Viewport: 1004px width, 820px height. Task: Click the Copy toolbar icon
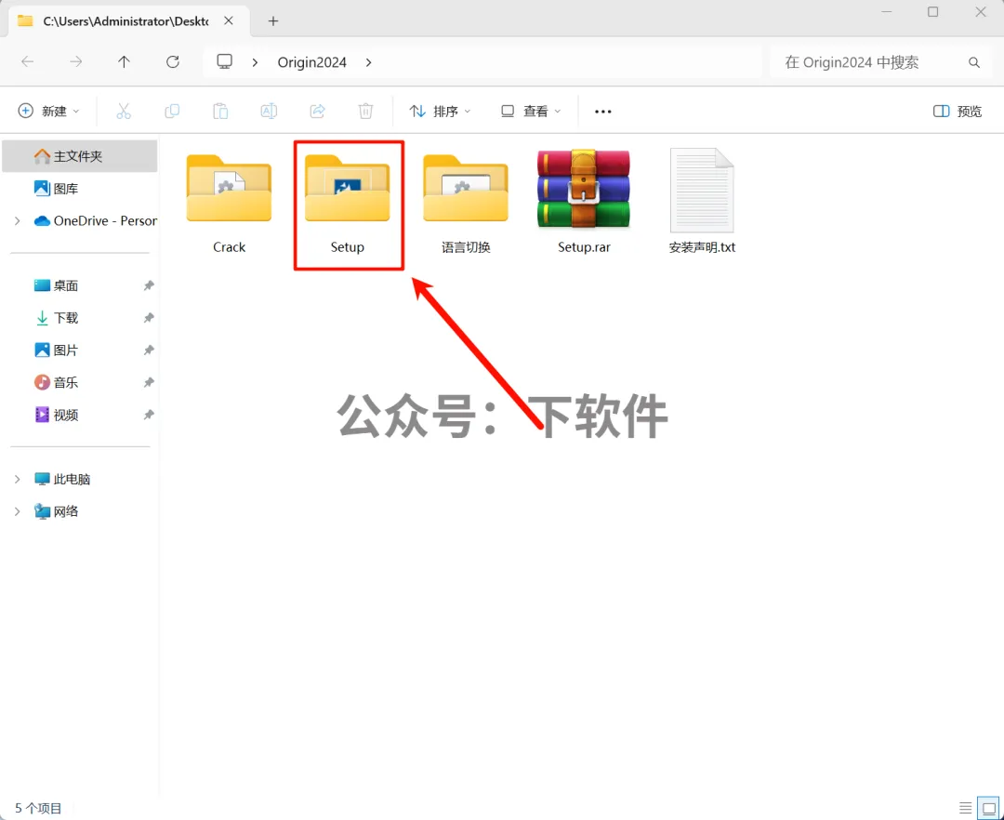pos(172,112)
